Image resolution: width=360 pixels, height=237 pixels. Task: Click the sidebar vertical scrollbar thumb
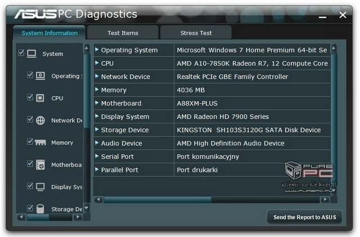(x=87, y=91)
